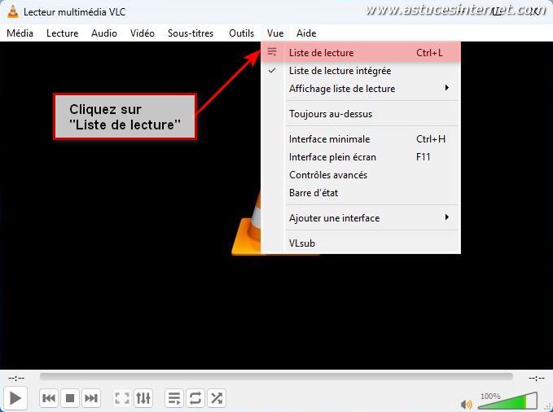Stop playback with the stop icon
Image resolution: width=553 pixels, height=412 pixels.
tap(70, 398)
